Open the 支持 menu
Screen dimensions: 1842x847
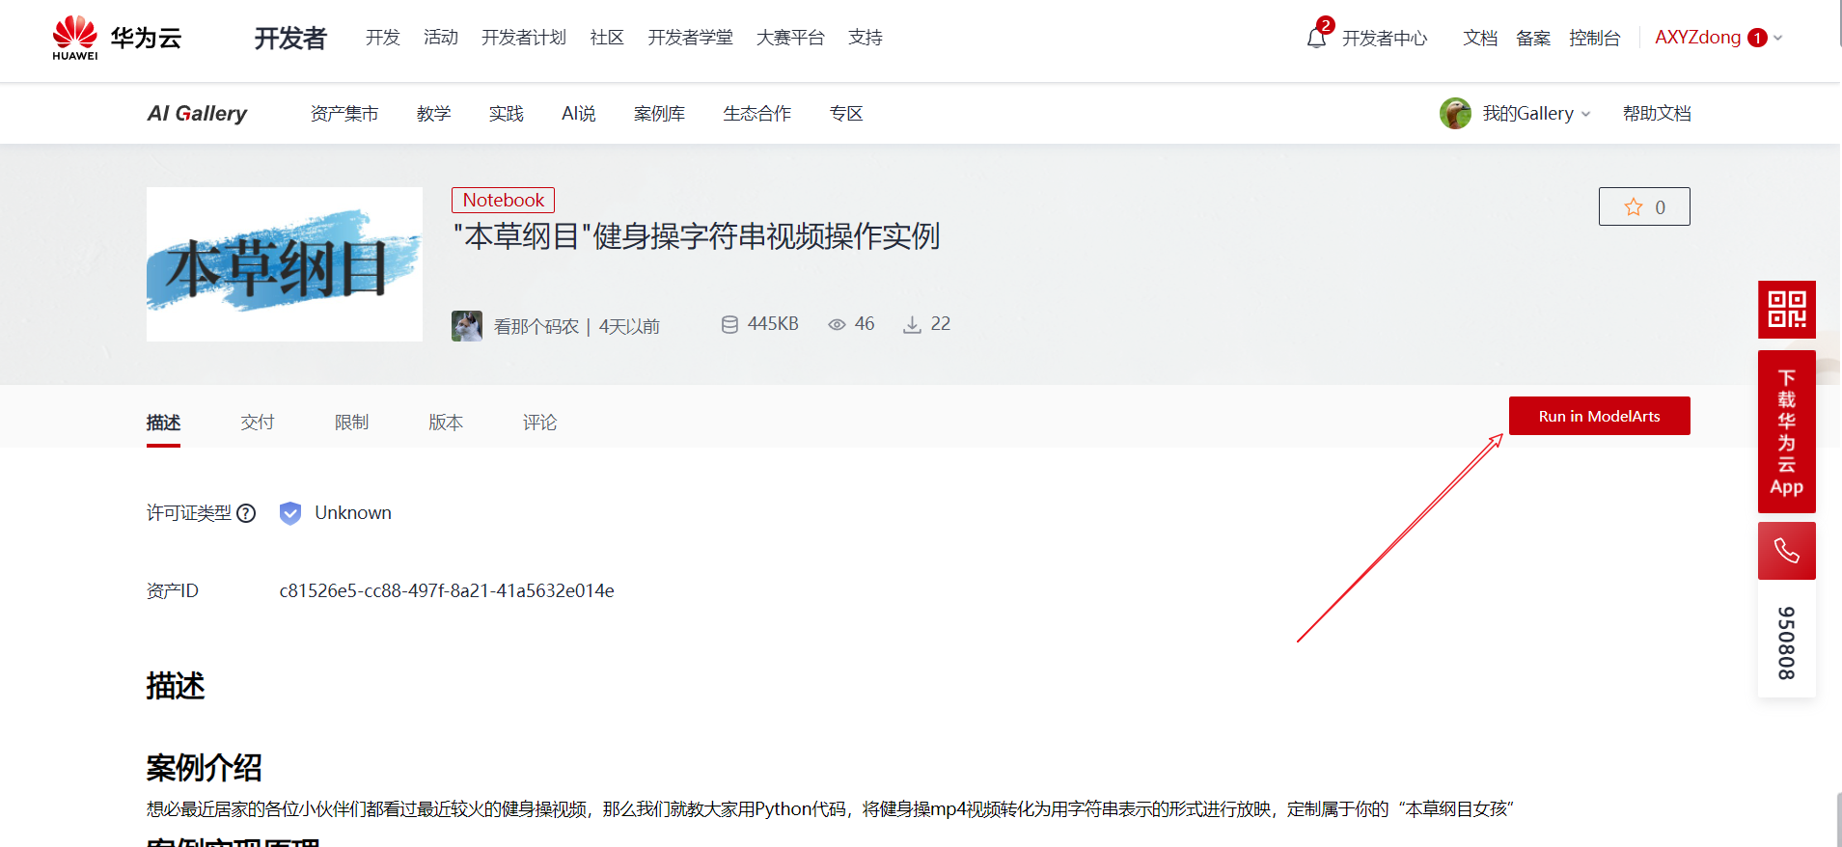[x=866, y=38]
